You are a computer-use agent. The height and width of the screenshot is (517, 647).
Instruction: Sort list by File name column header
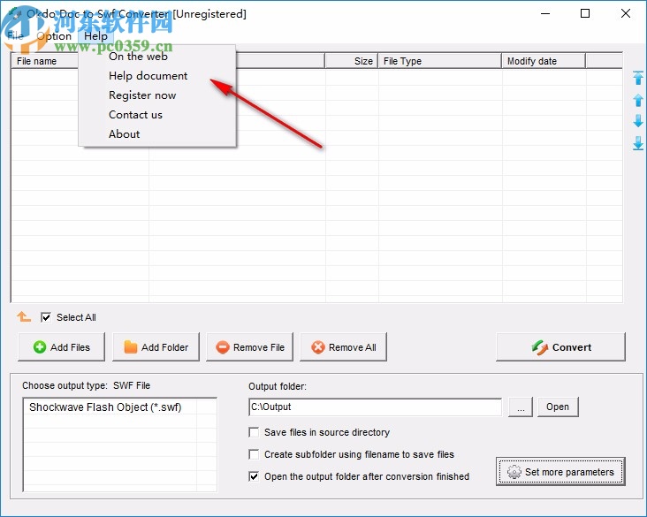(x=44, y=61)
